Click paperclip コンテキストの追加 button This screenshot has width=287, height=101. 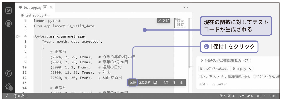[x=214, y=69]
